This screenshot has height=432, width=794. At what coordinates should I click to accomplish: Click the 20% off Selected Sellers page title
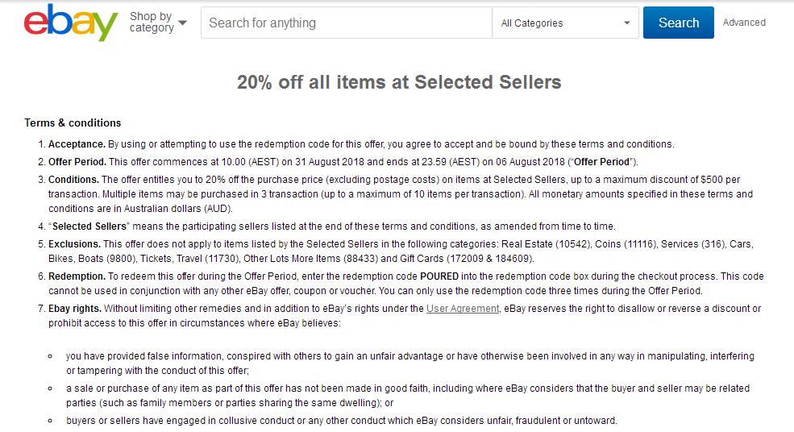click(399, 82)
